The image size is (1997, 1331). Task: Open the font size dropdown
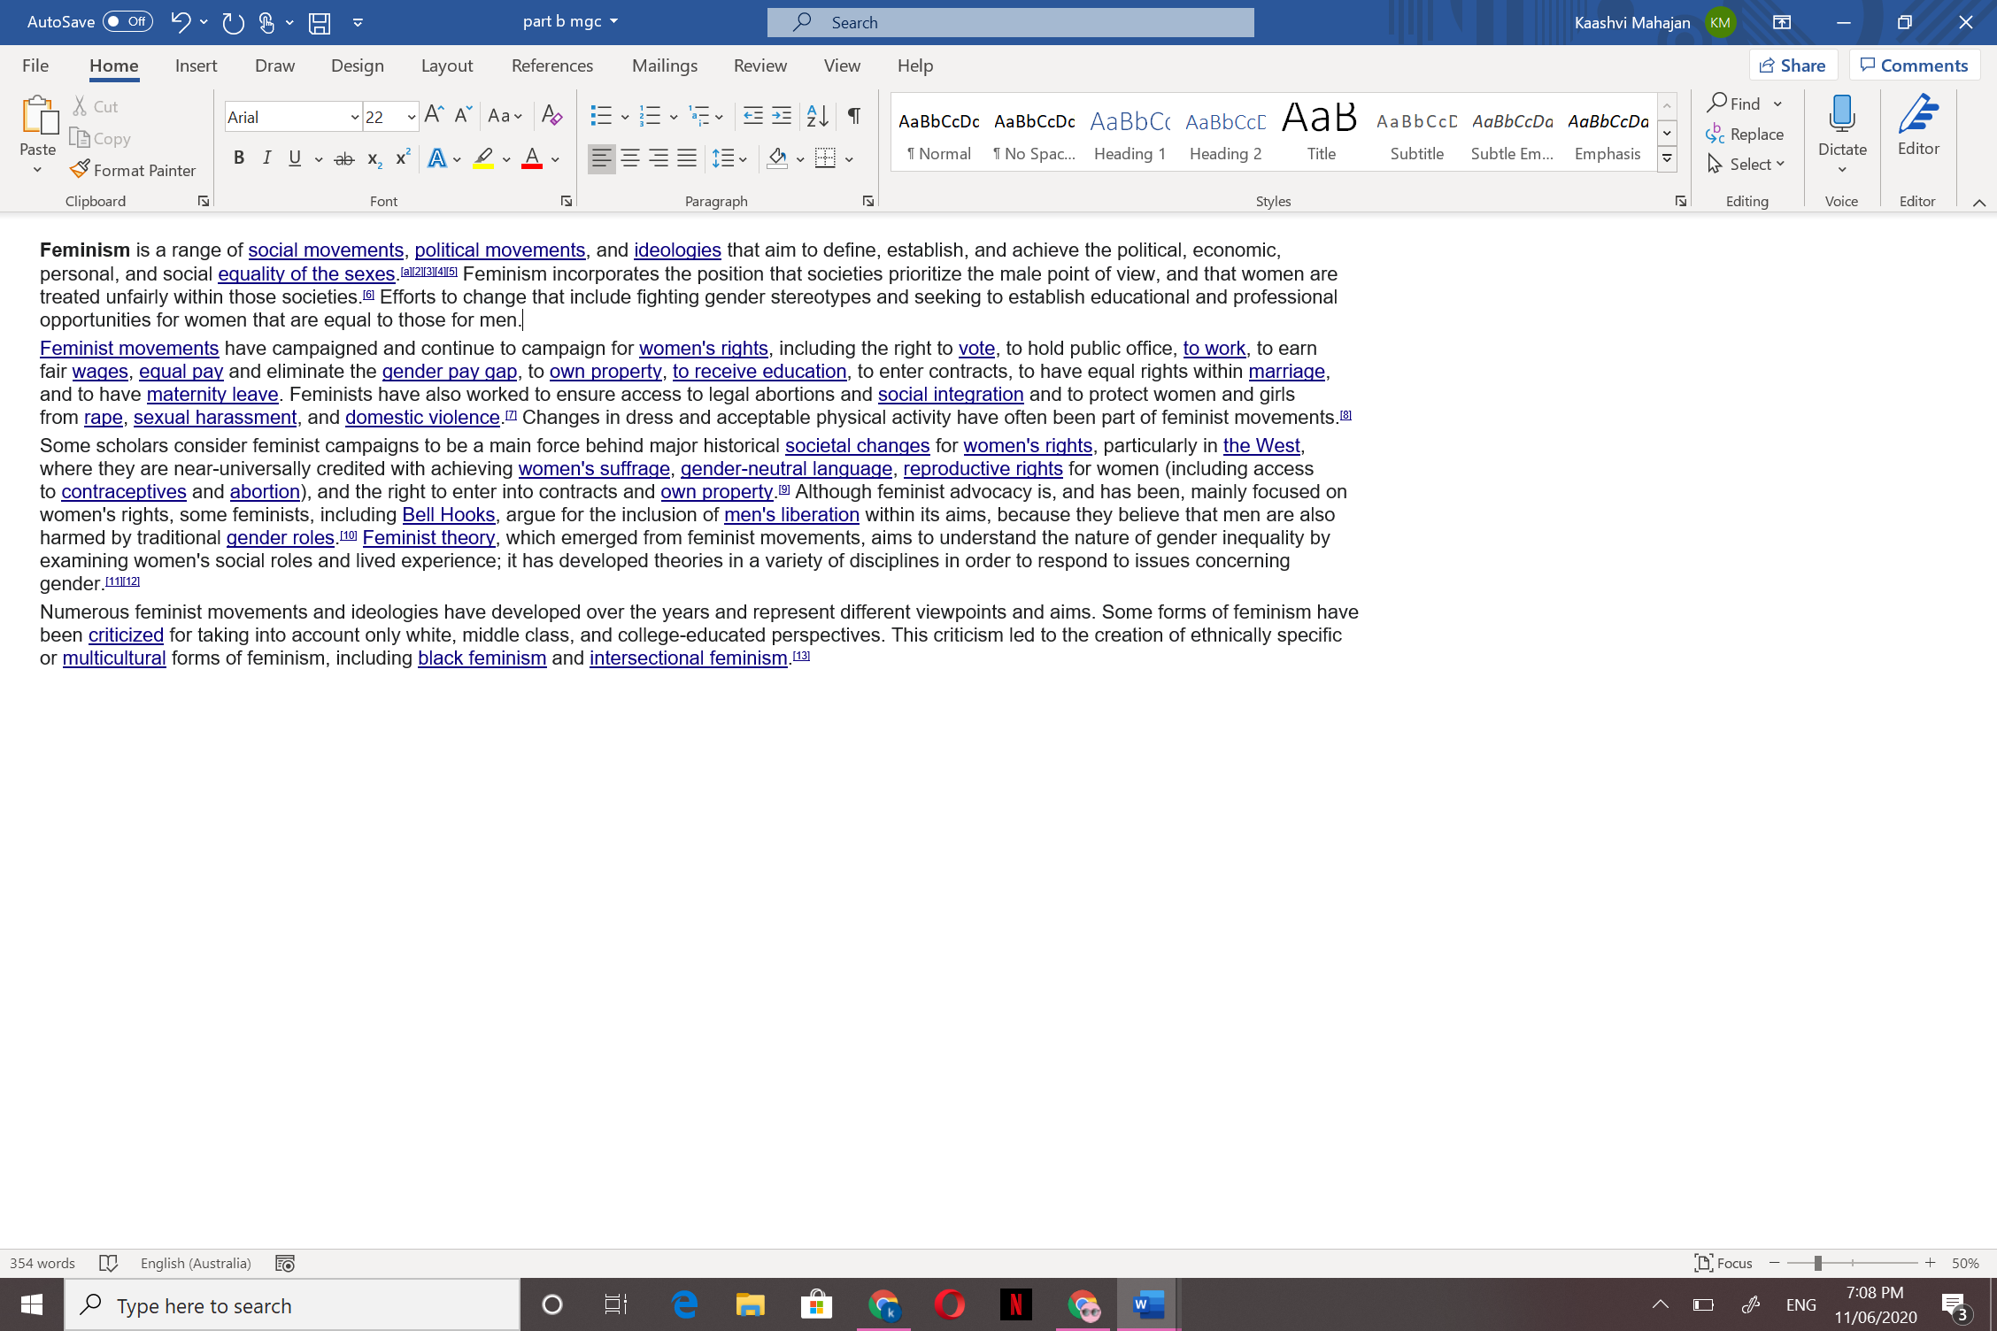pyautogui.click(x=412, y=117)
